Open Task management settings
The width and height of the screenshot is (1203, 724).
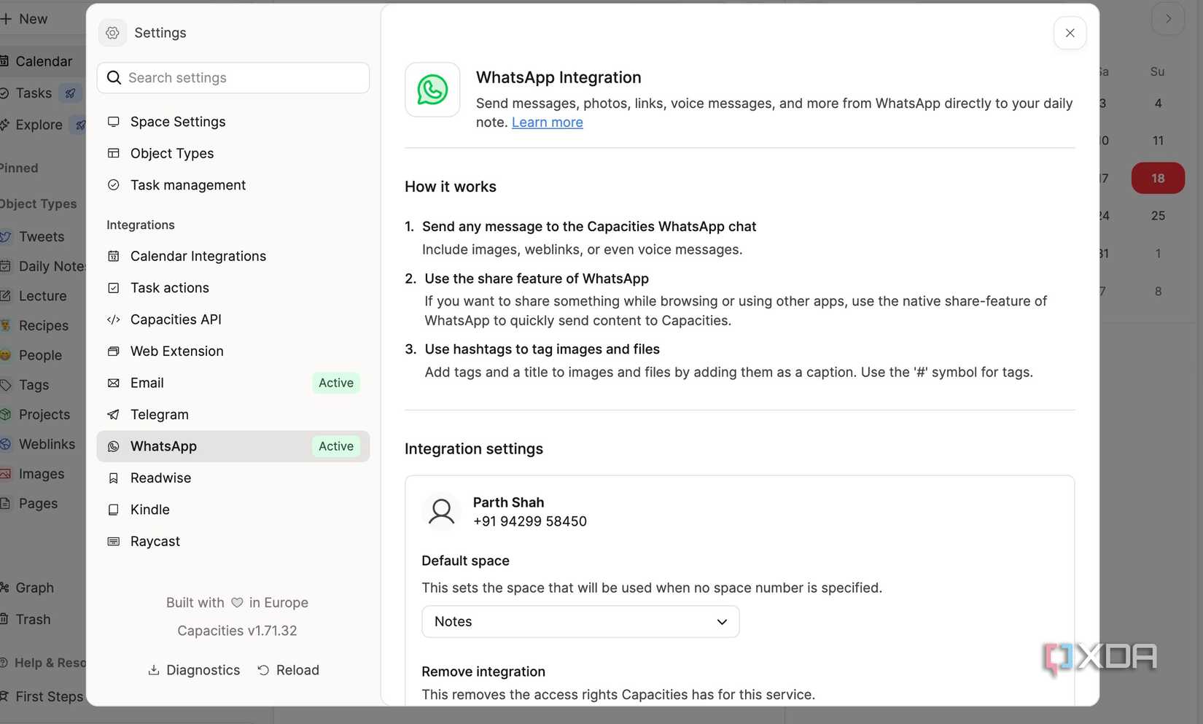pos(233,185)
